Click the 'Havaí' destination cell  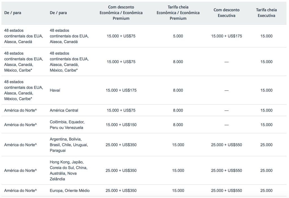55,90
